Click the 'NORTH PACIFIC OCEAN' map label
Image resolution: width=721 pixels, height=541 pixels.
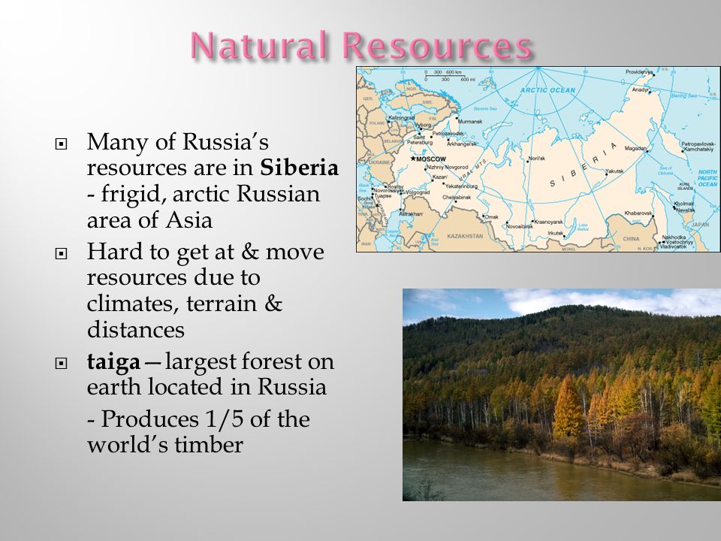click(707, 178)
